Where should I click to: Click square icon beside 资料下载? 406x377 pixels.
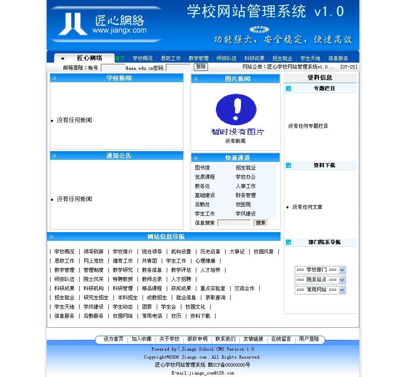(x=288, y=165)
